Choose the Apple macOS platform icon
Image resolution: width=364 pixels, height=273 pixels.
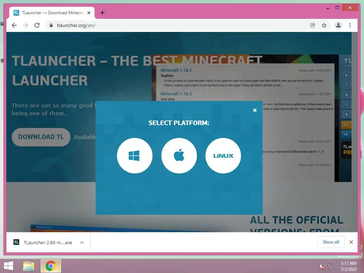(x=179, y=156)
